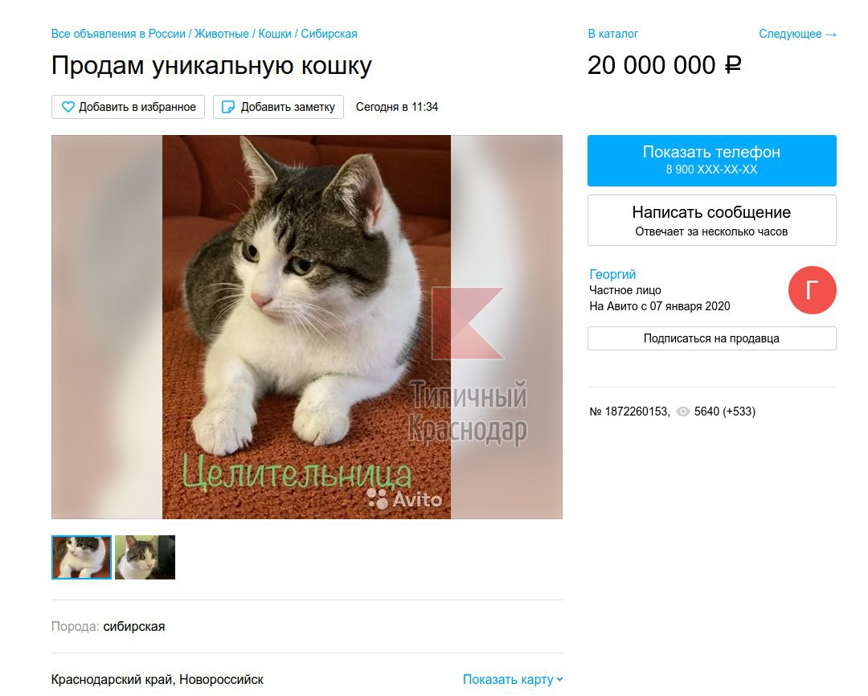Click Георгий's red avatar circle
This screenshot has width=868, height=696.
point(812,290)
